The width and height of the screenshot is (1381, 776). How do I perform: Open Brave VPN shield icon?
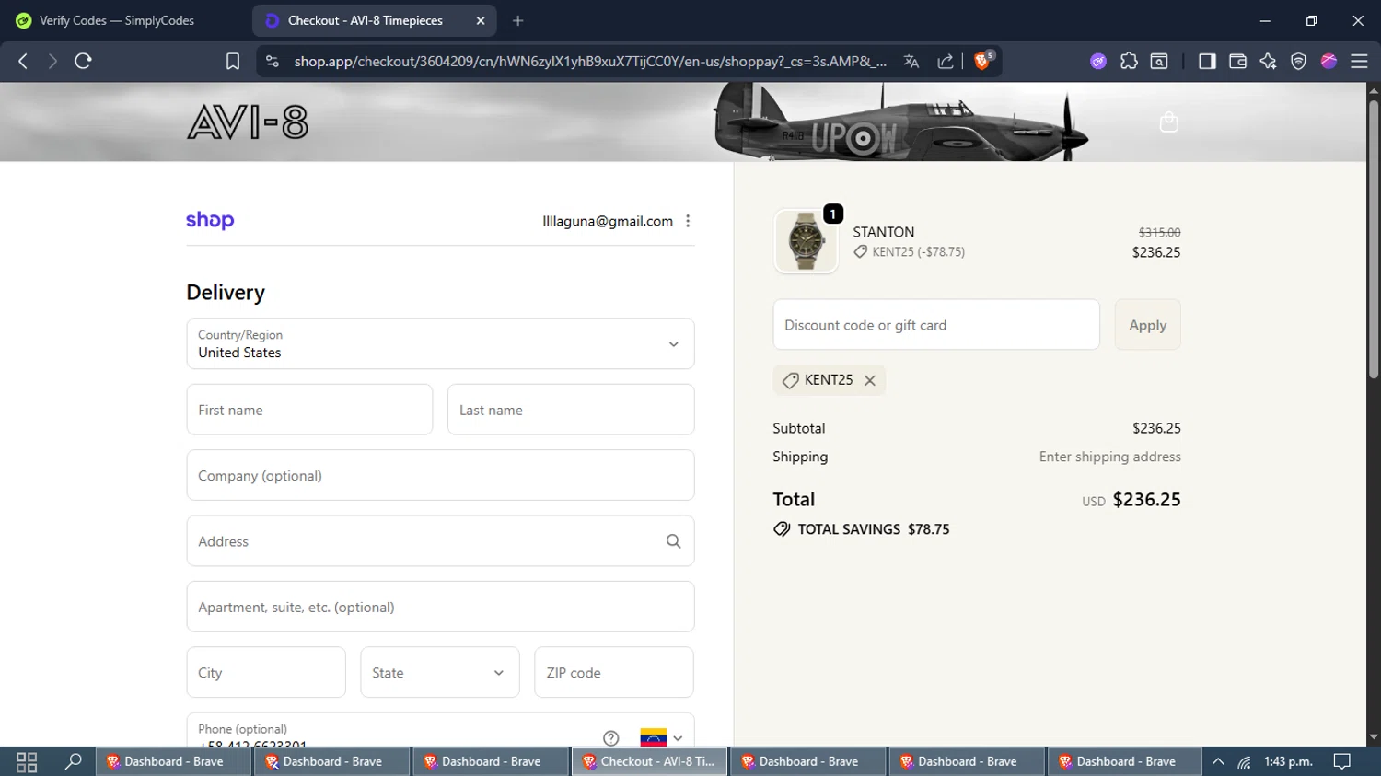point(1298,61)
